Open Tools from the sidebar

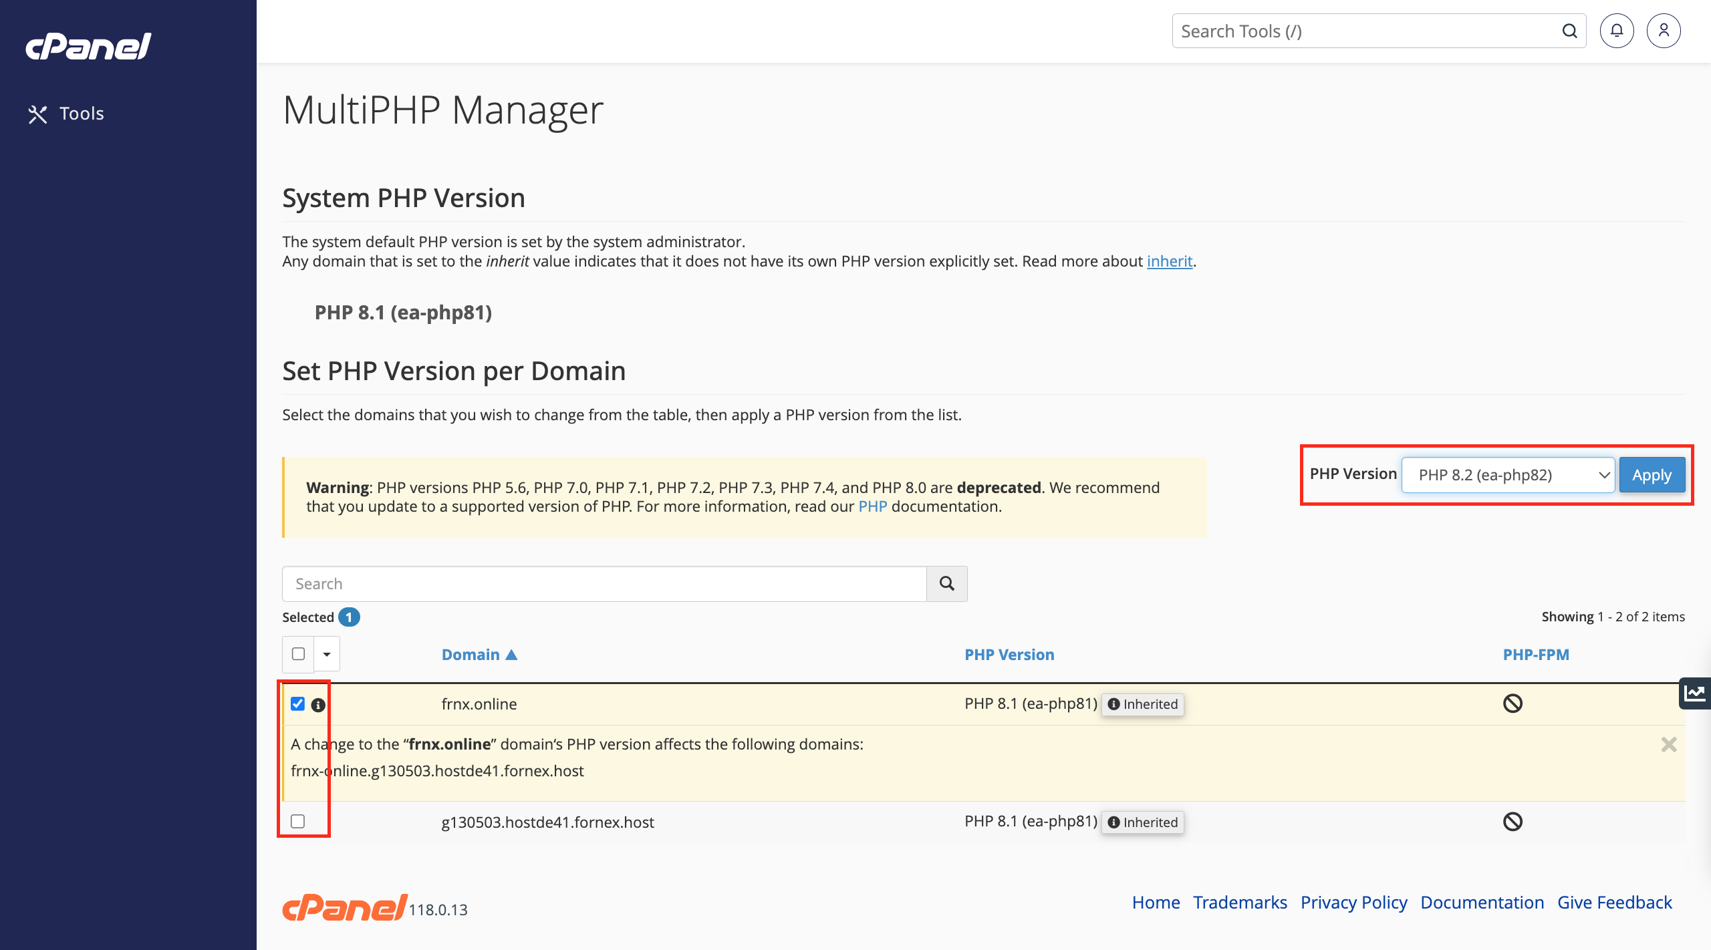point(65,114)
